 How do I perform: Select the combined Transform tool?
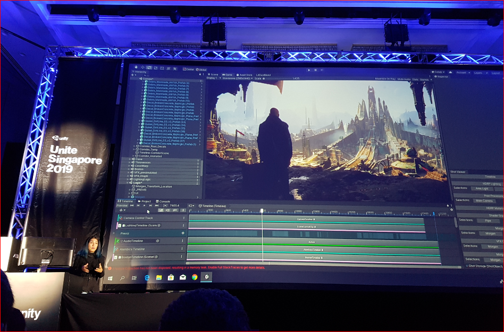[x=169, y=68]
